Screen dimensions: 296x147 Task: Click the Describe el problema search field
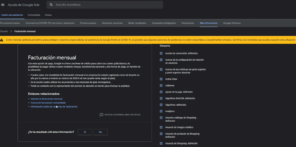(105, 5)
